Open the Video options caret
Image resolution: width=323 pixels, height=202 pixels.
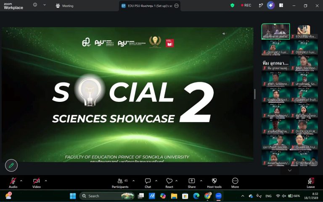point(46,181)
